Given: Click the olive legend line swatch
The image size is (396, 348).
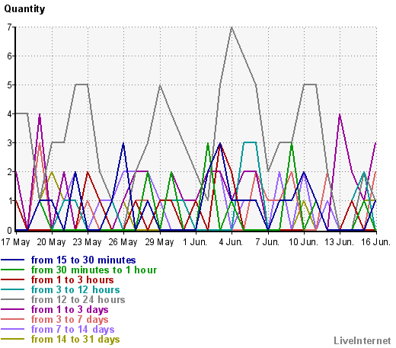Looking at the screenshot, I should coord(12,339).
